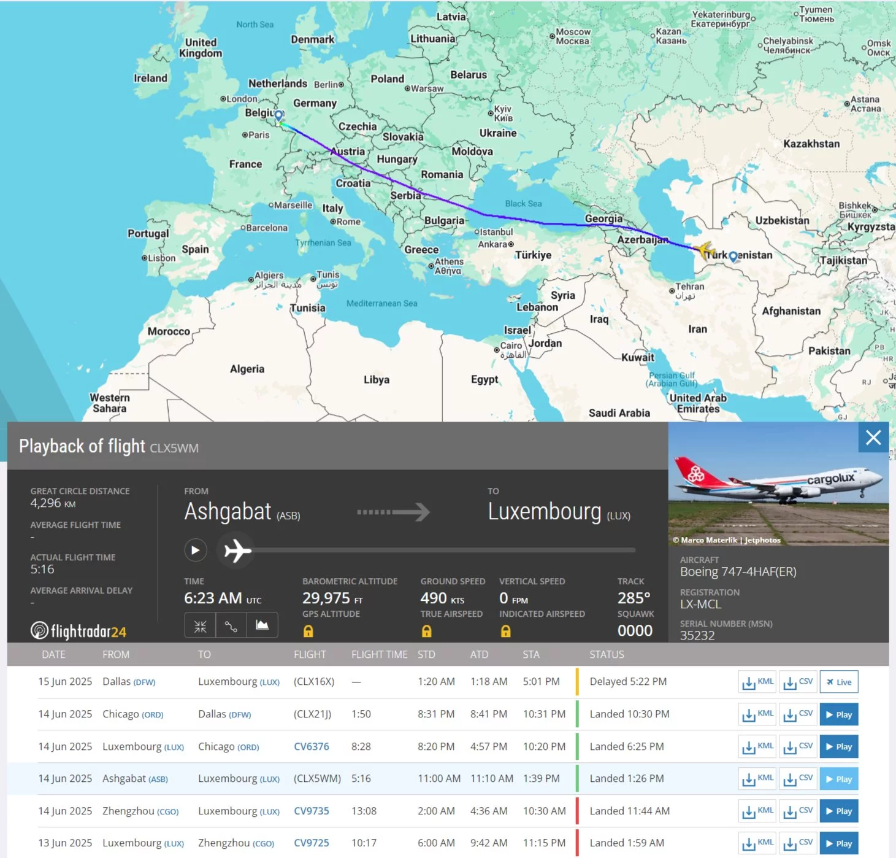Screen dimensions: 896x858
Task: Click the Ashgabat (ASB) heading in playback panel
Action: (x=242, y=512)
